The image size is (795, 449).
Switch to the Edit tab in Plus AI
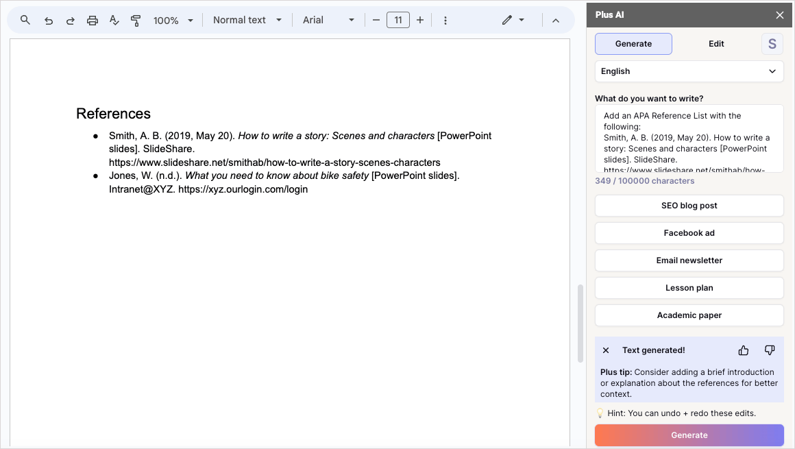point(715,43)
